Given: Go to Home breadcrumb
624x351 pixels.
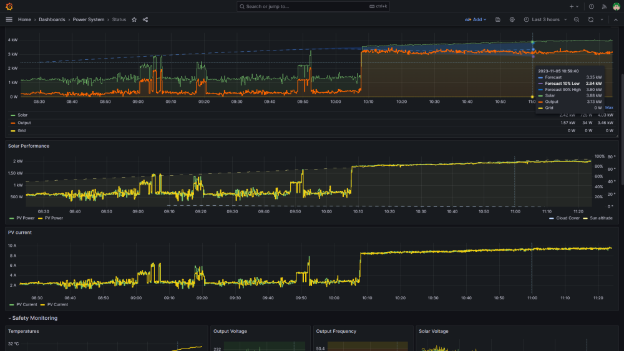Looking at the screenshot, I should pos(24,19).
